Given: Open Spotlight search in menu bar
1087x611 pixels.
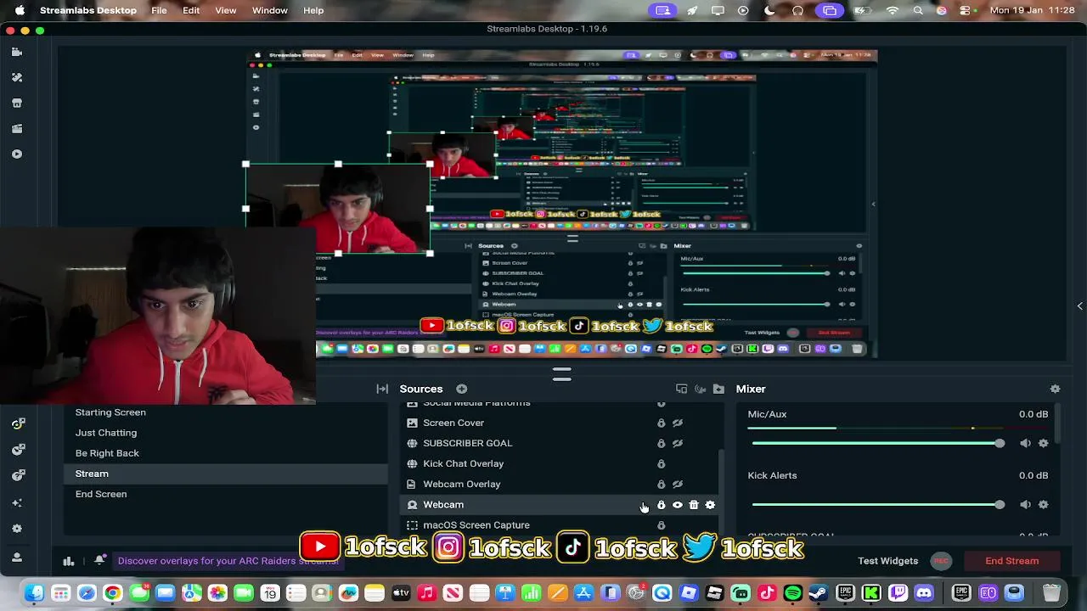Looking at the screenshot, I should point(918,10).
